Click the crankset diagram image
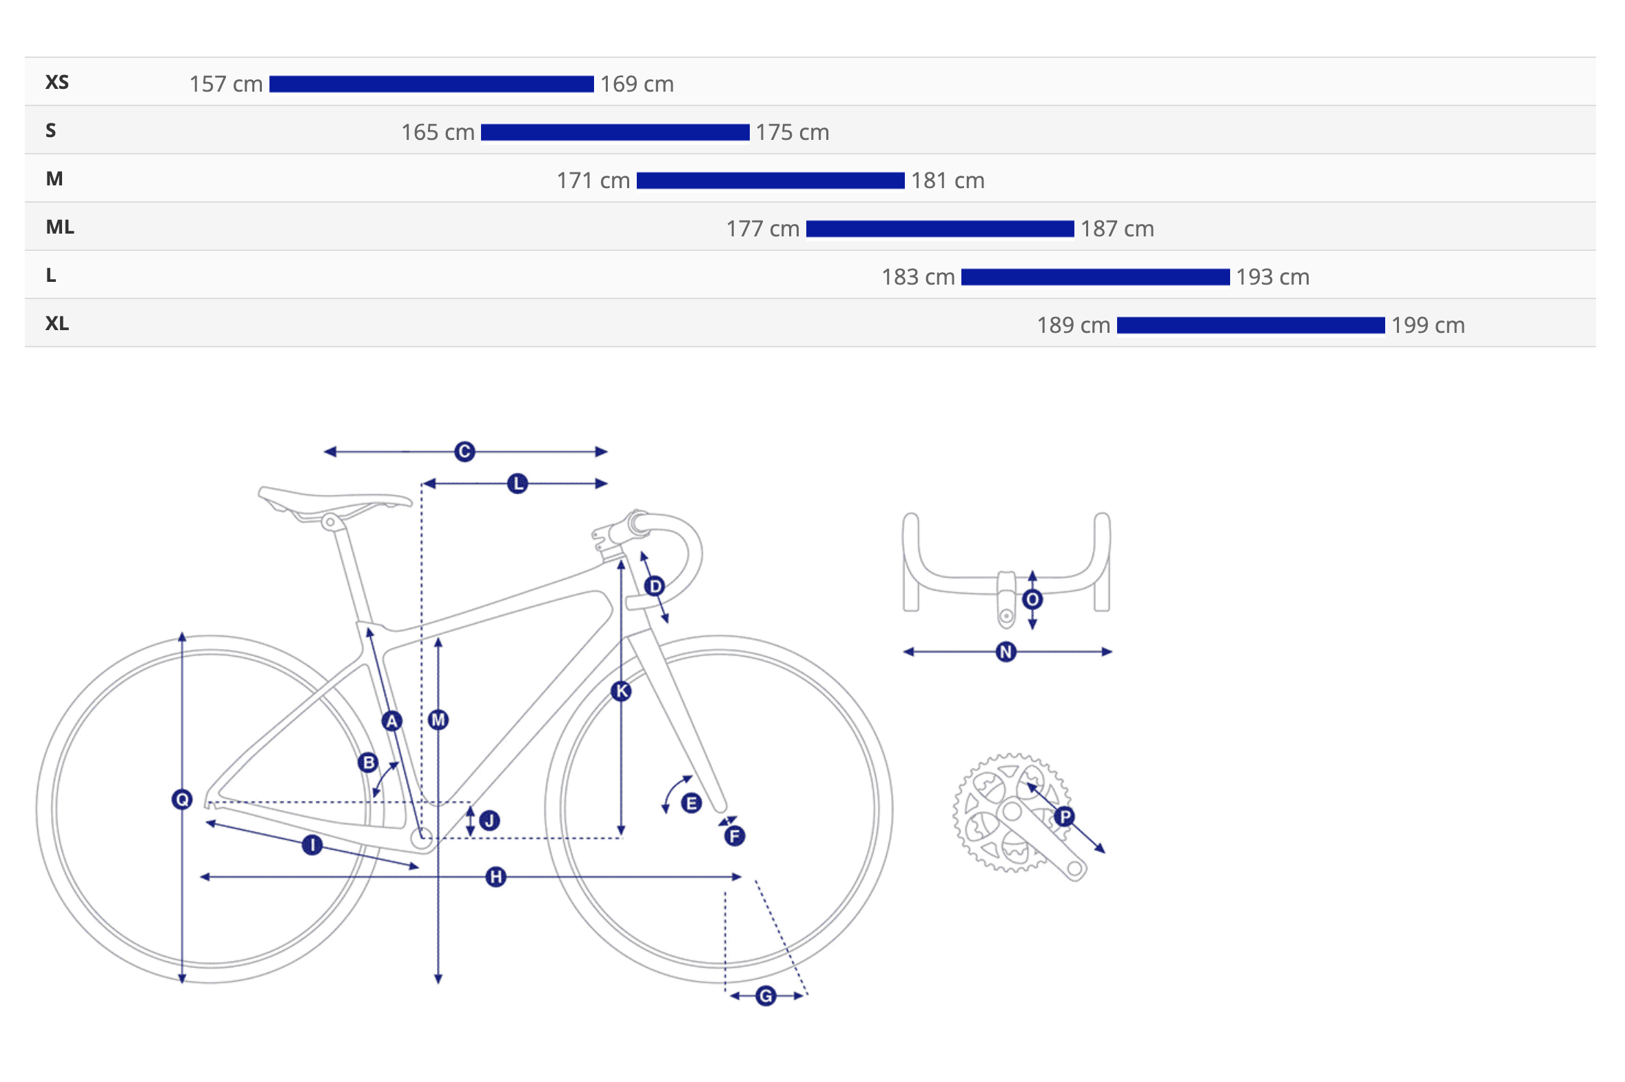Screen dimensions: 1625x1082 point(1014,815)
